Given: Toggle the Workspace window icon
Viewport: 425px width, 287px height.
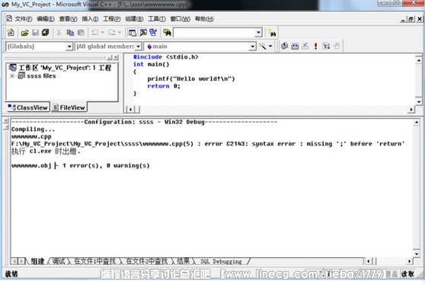Looking at the screenshot, I should coord(133,33).
